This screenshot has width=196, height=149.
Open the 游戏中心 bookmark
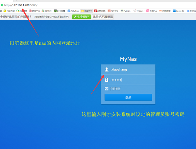[x=34, y=11]
